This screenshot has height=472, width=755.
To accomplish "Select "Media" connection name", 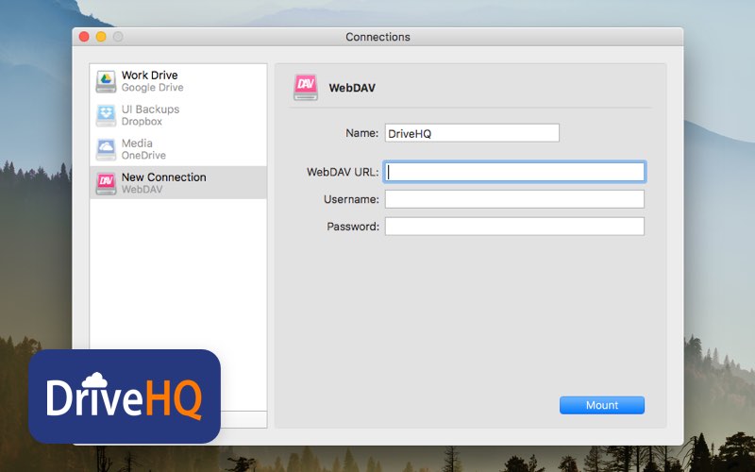I will [137, 143].
